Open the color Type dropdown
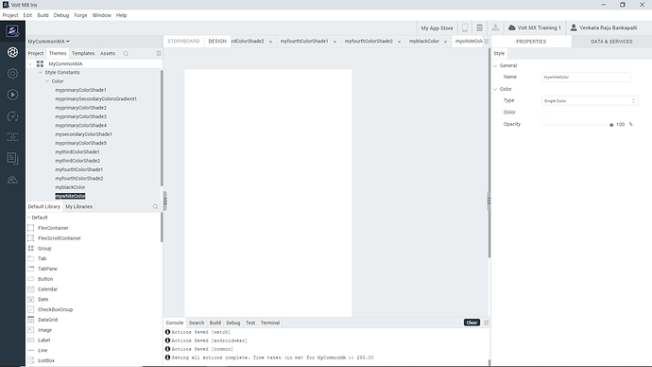 click(x=590, y=100)
